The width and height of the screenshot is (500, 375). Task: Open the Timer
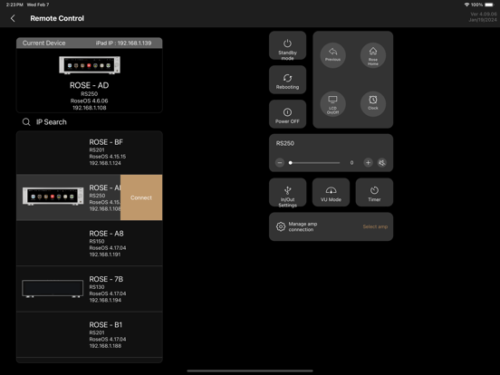(x=374, y=193)
